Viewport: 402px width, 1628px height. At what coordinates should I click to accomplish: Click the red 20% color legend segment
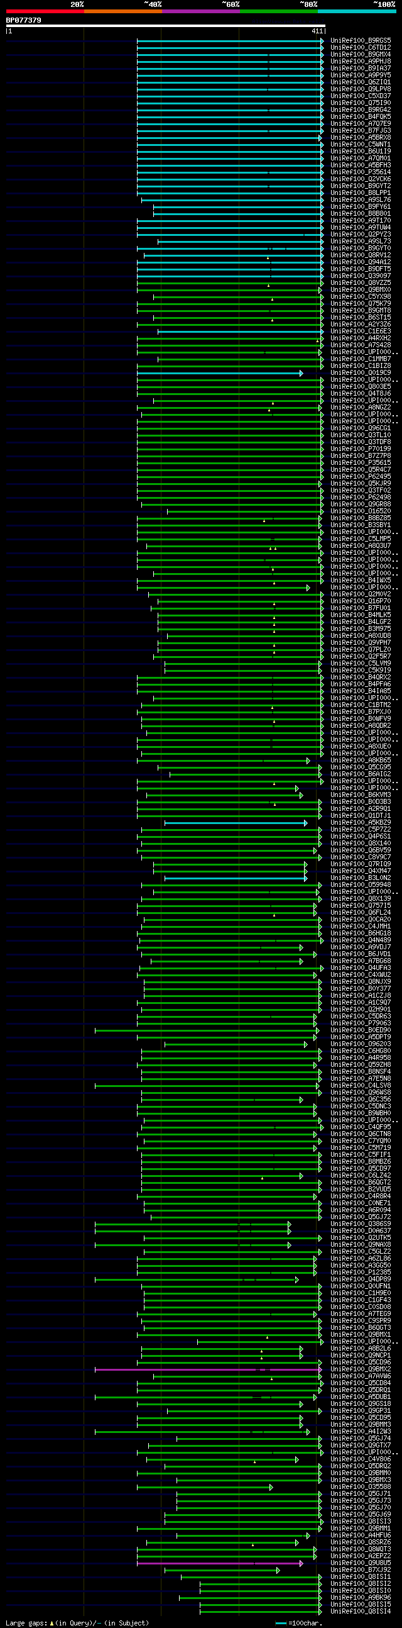pyautogui.click(x=45, y=11)
